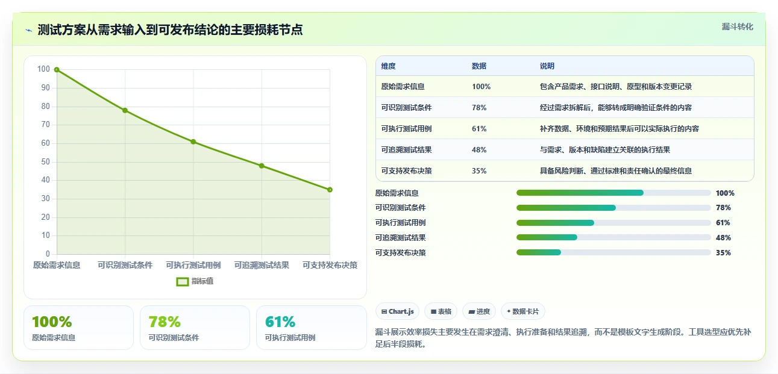Click the 35% value in the table

pos(479,171)
